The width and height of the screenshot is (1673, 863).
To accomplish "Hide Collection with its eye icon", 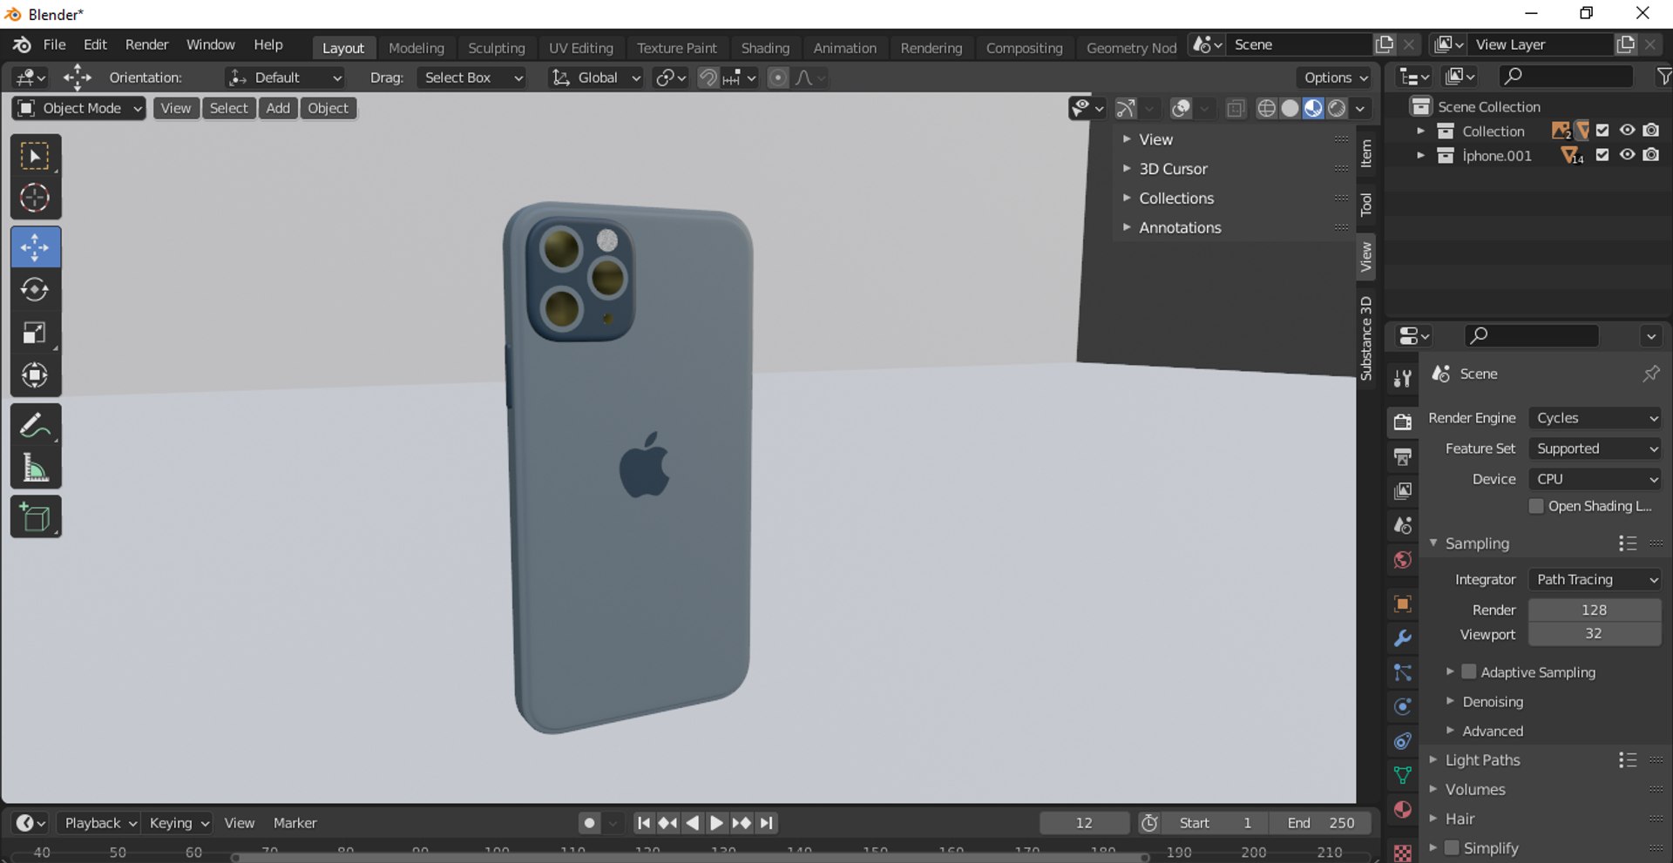I will point(1627,131).
